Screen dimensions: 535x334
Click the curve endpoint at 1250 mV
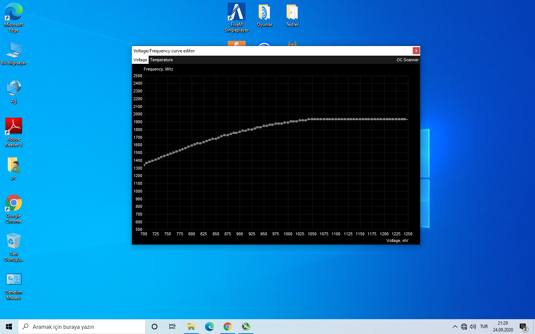point(408,119)
